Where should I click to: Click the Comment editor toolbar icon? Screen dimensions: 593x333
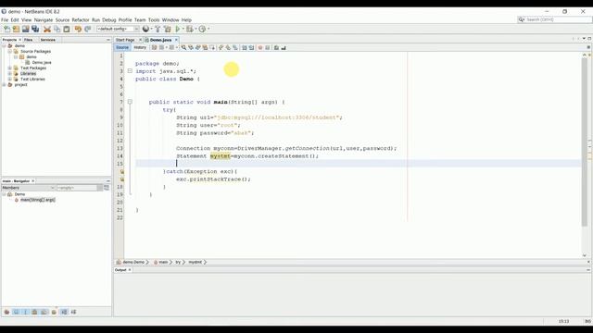point(276,47)
